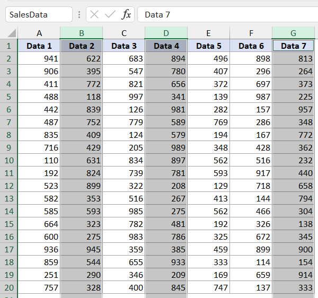Click the three-dot Name Box resize handle
Screen dimensions: 318x298
79,15
